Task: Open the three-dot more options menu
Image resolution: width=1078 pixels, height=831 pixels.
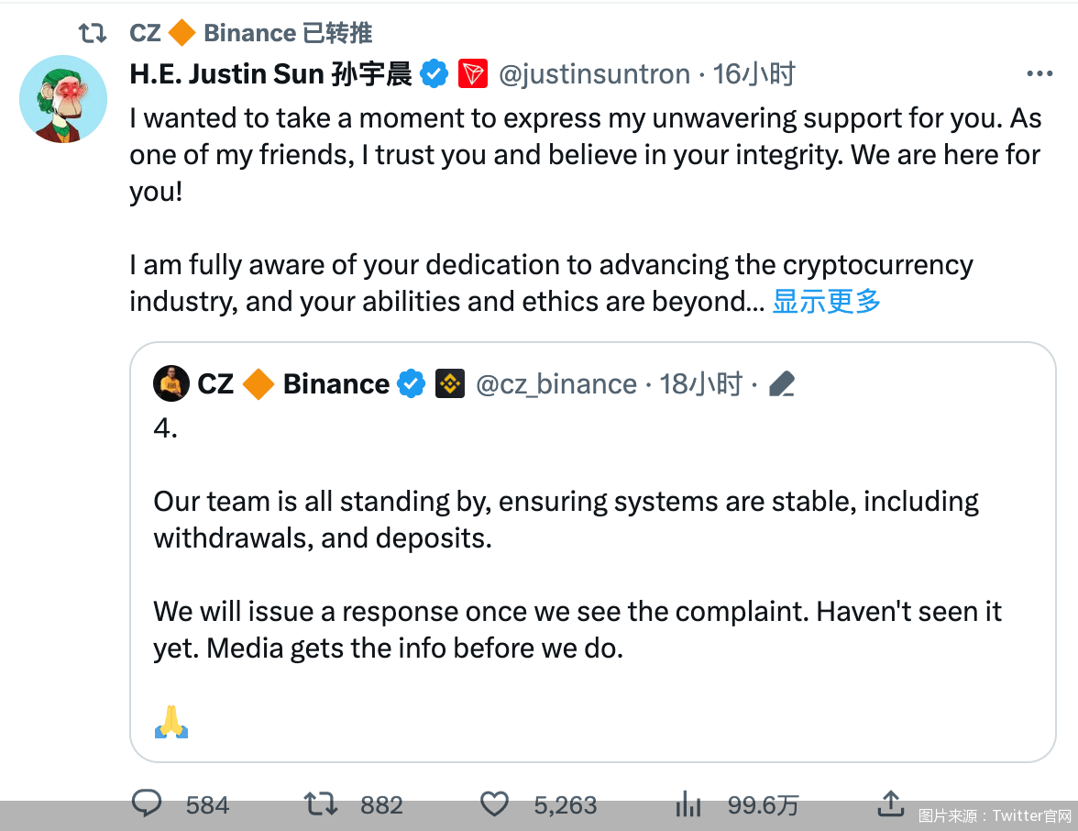Action: pos(1039,74)
